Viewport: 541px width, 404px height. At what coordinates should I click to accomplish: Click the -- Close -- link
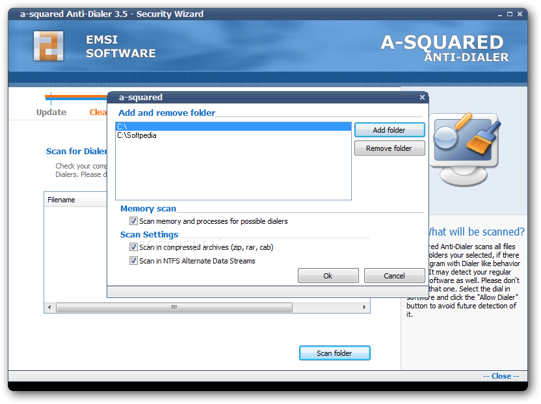pyautogui.click(x=501, y=376)
